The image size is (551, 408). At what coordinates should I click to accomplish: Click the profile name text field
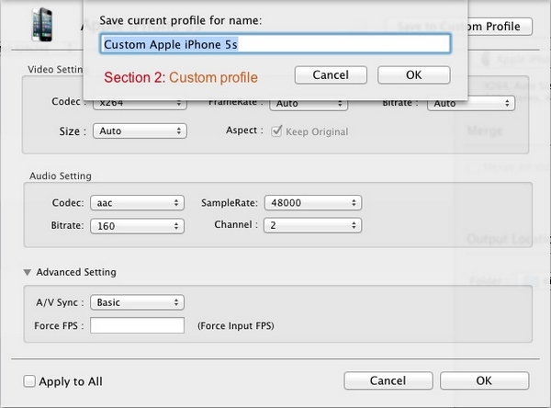(x=275, y=44)
